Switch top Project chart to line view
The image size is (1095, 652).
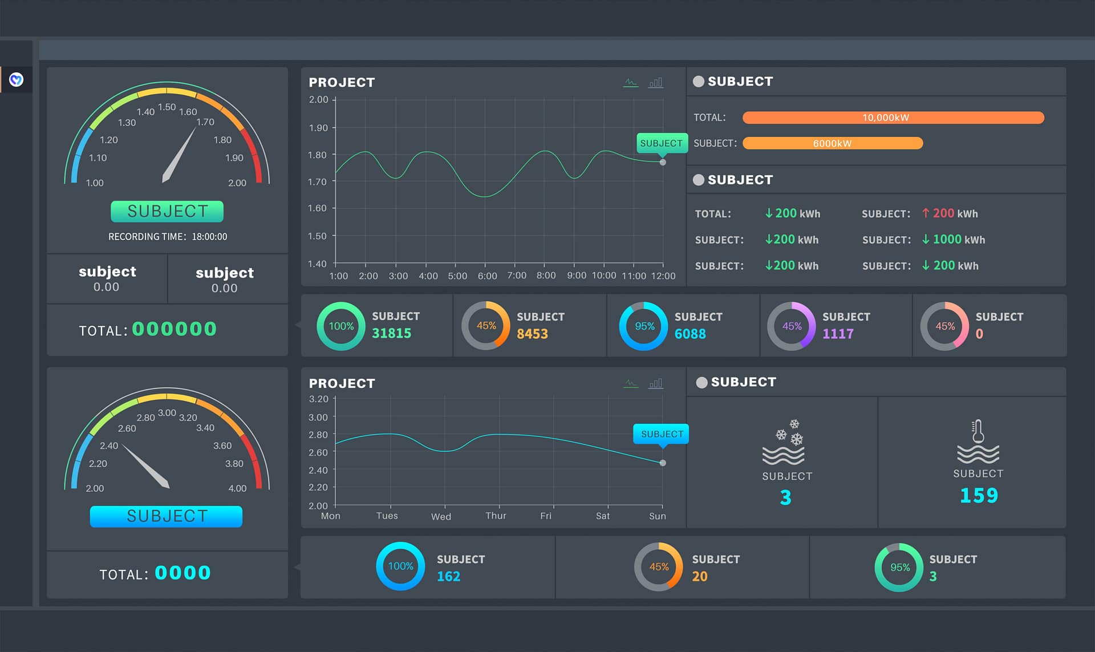[x=630, y=83]
